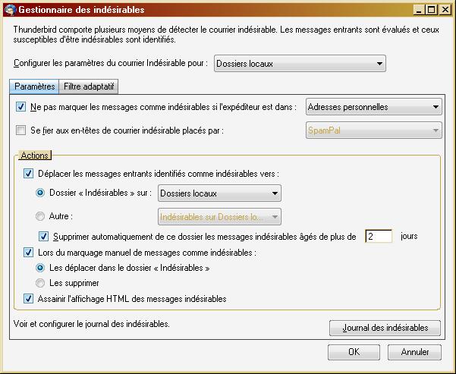Switch to the Filtre adaptatif tab
456x374 pixels.
[89, 86]
